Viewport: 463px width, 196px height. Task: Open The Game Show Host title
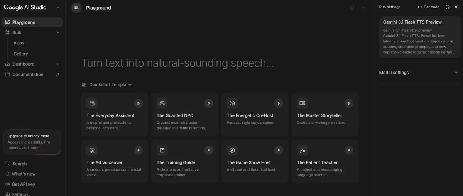pos(249,162)
